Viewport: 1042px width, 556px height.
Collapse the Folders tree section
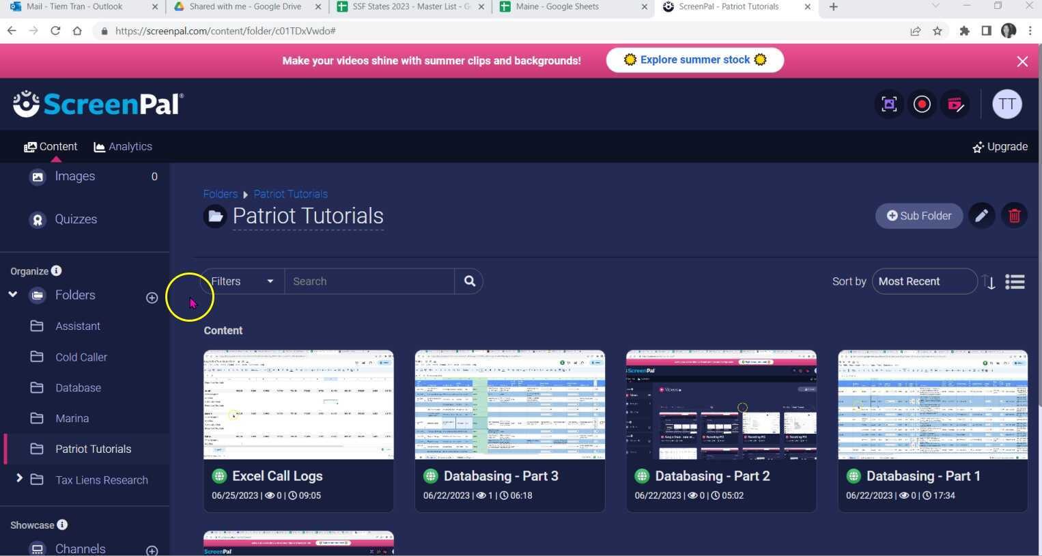(12, 294)
